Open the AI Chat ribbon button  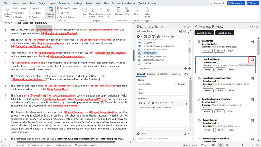point(136,12)
